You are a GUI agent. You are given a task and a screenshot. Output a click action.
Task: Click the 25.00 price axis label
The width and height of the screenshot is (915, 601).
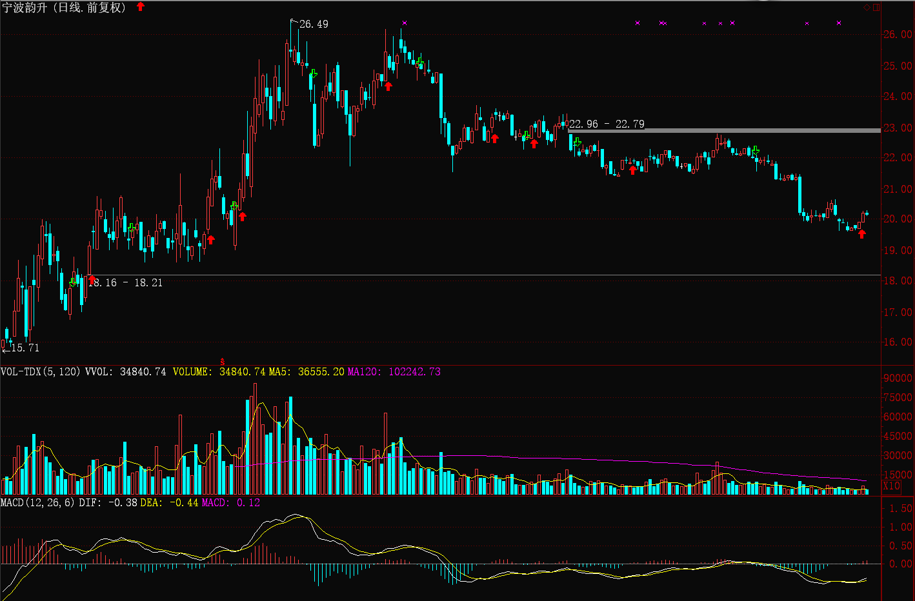898,66
